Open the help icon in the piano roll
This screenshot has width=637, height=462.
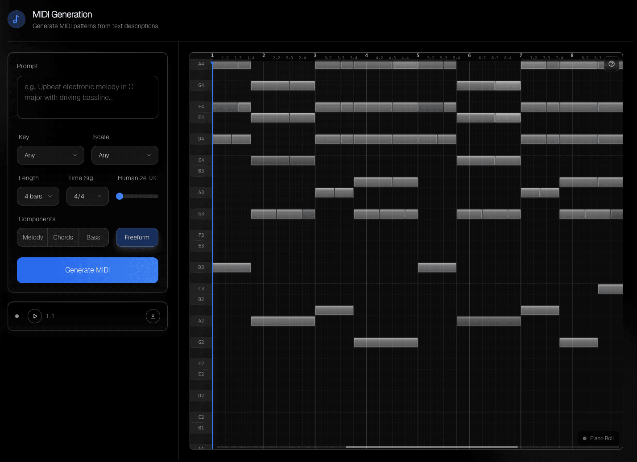tap(611, 64)
